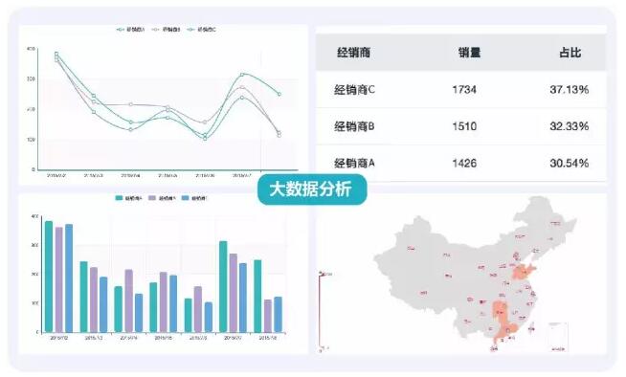Click blue legend swatch above bar chart

pyautogui.click(x=185, y=198)
